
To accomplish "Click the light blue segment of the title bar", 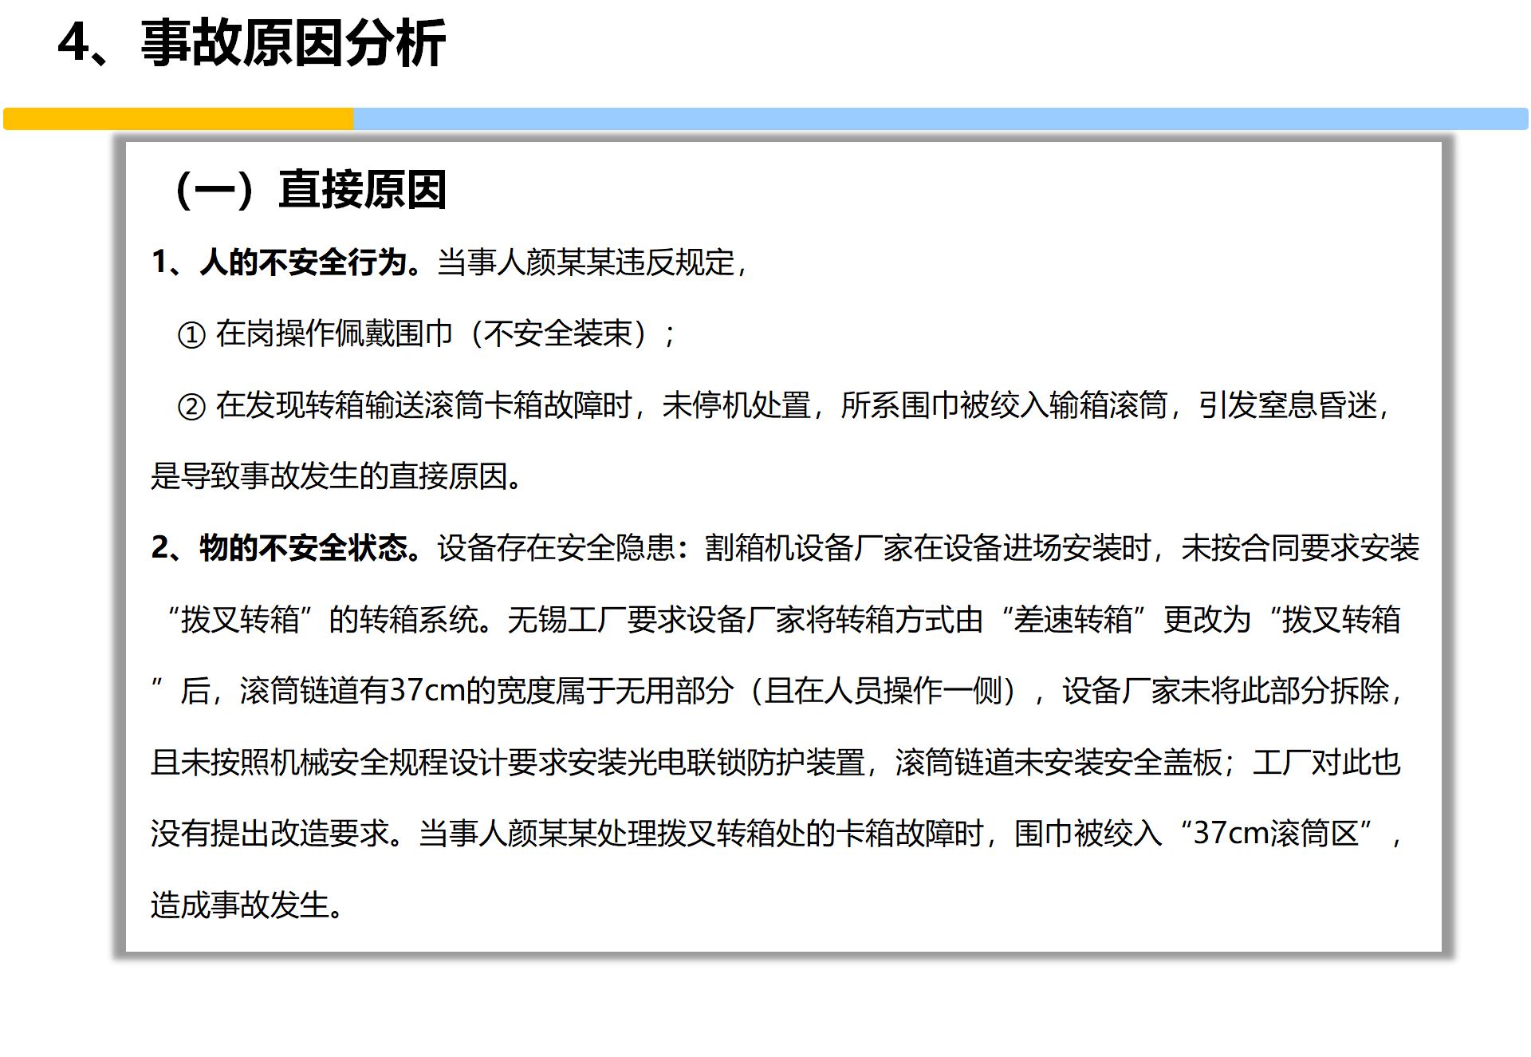I will pos(941,119).
